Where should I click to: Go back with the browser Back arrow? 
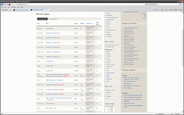(x=2, y=5)
